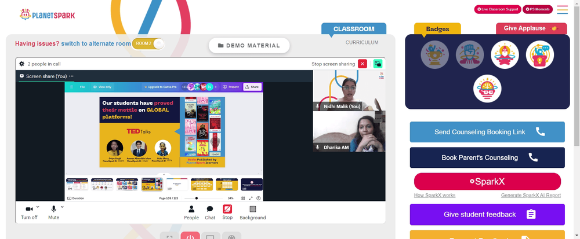Open the Canva File menu
580x239 pixels.
point(82,87)
